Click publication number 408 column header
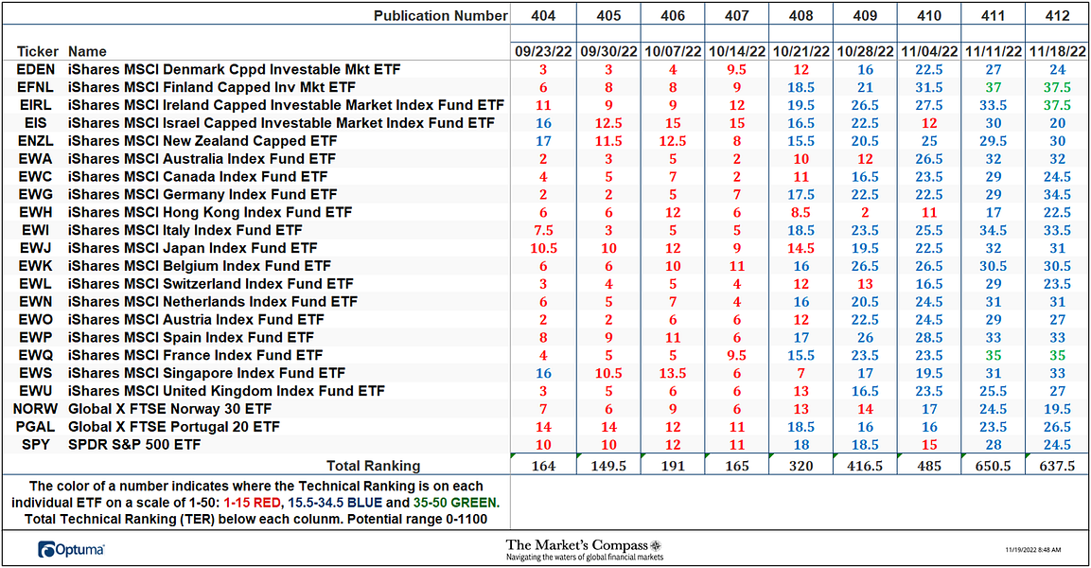This screenshot has width=1091, height=568. tap(801, 15)
